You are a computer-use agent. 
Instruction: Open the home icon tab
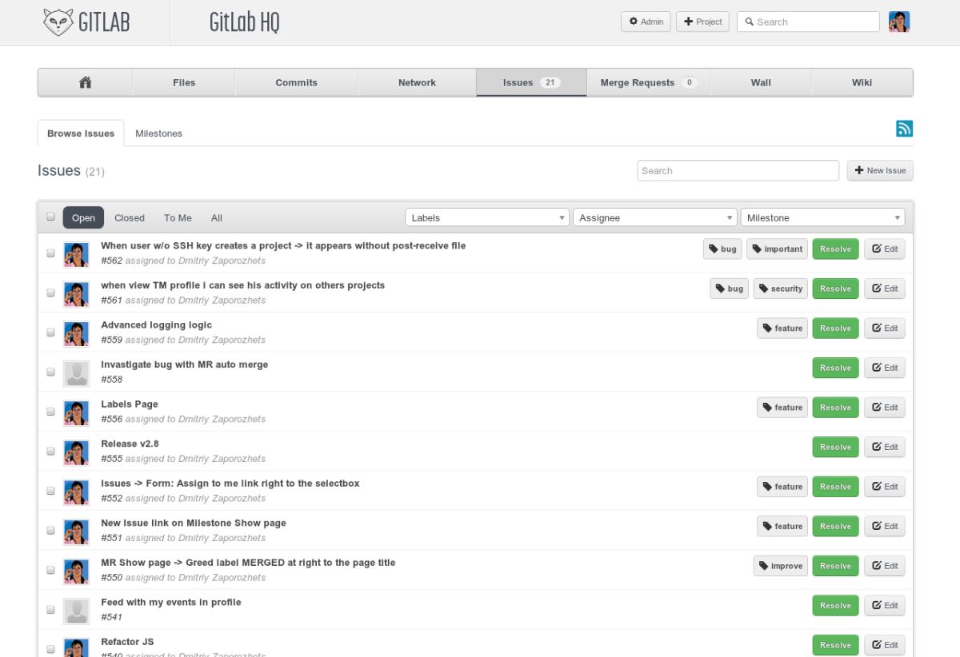(85, 82)
